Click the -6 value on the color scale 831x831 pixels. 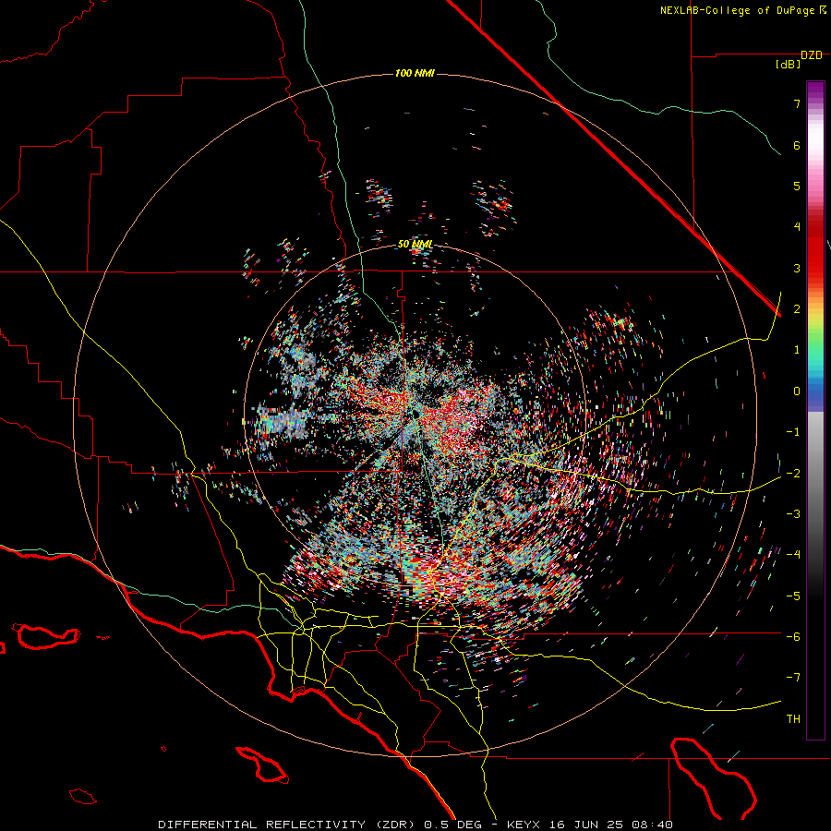793,637
